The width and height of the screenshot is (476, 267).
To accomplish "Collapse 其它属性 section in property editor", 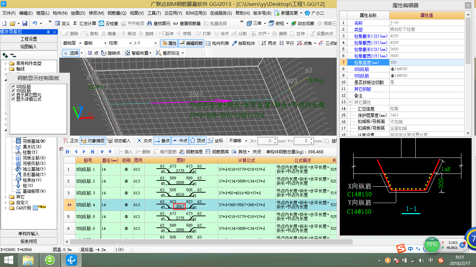I will point(350,102).
